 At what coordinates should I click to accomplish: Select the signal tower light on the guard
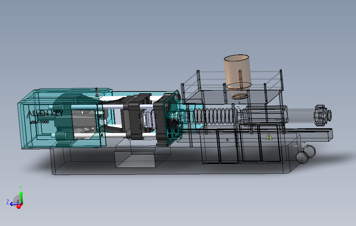pyautogui.click(x=96, y=92)
